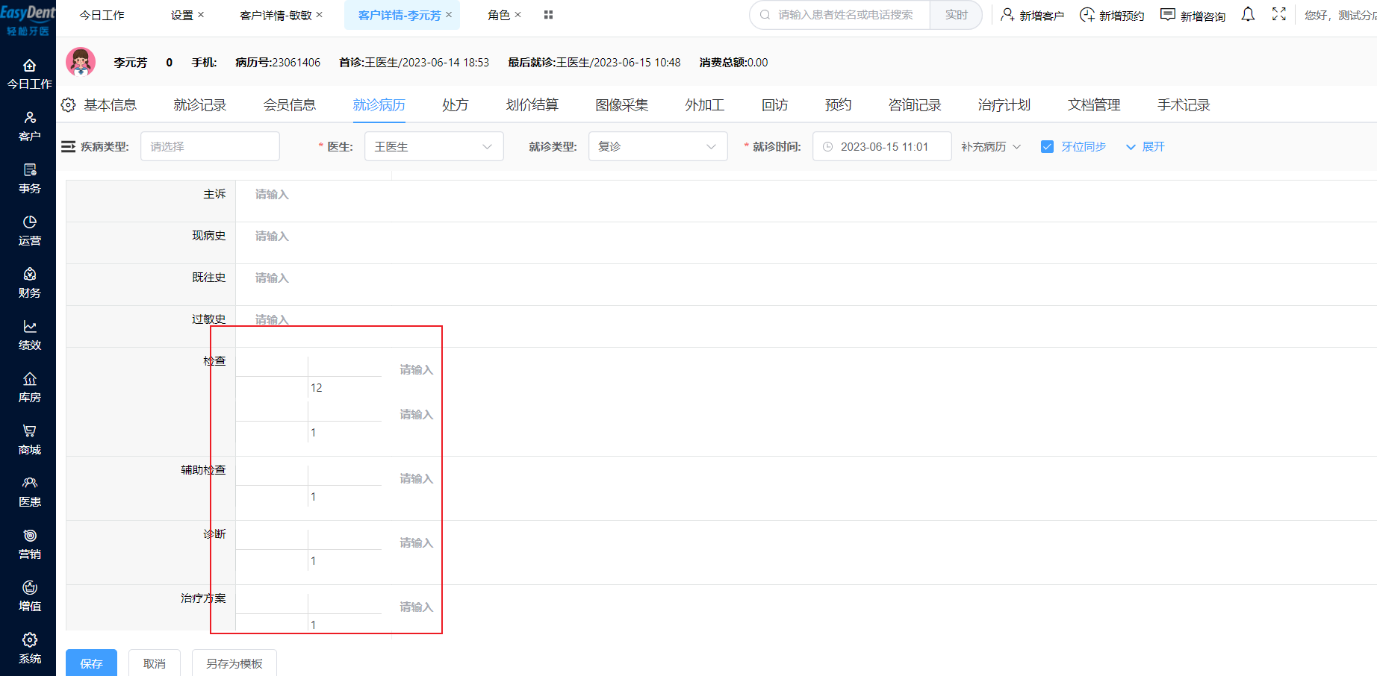This screenshot has width=1377, height=676.
Task: Open the 疾病类型 select field
Action: (210, 146)
